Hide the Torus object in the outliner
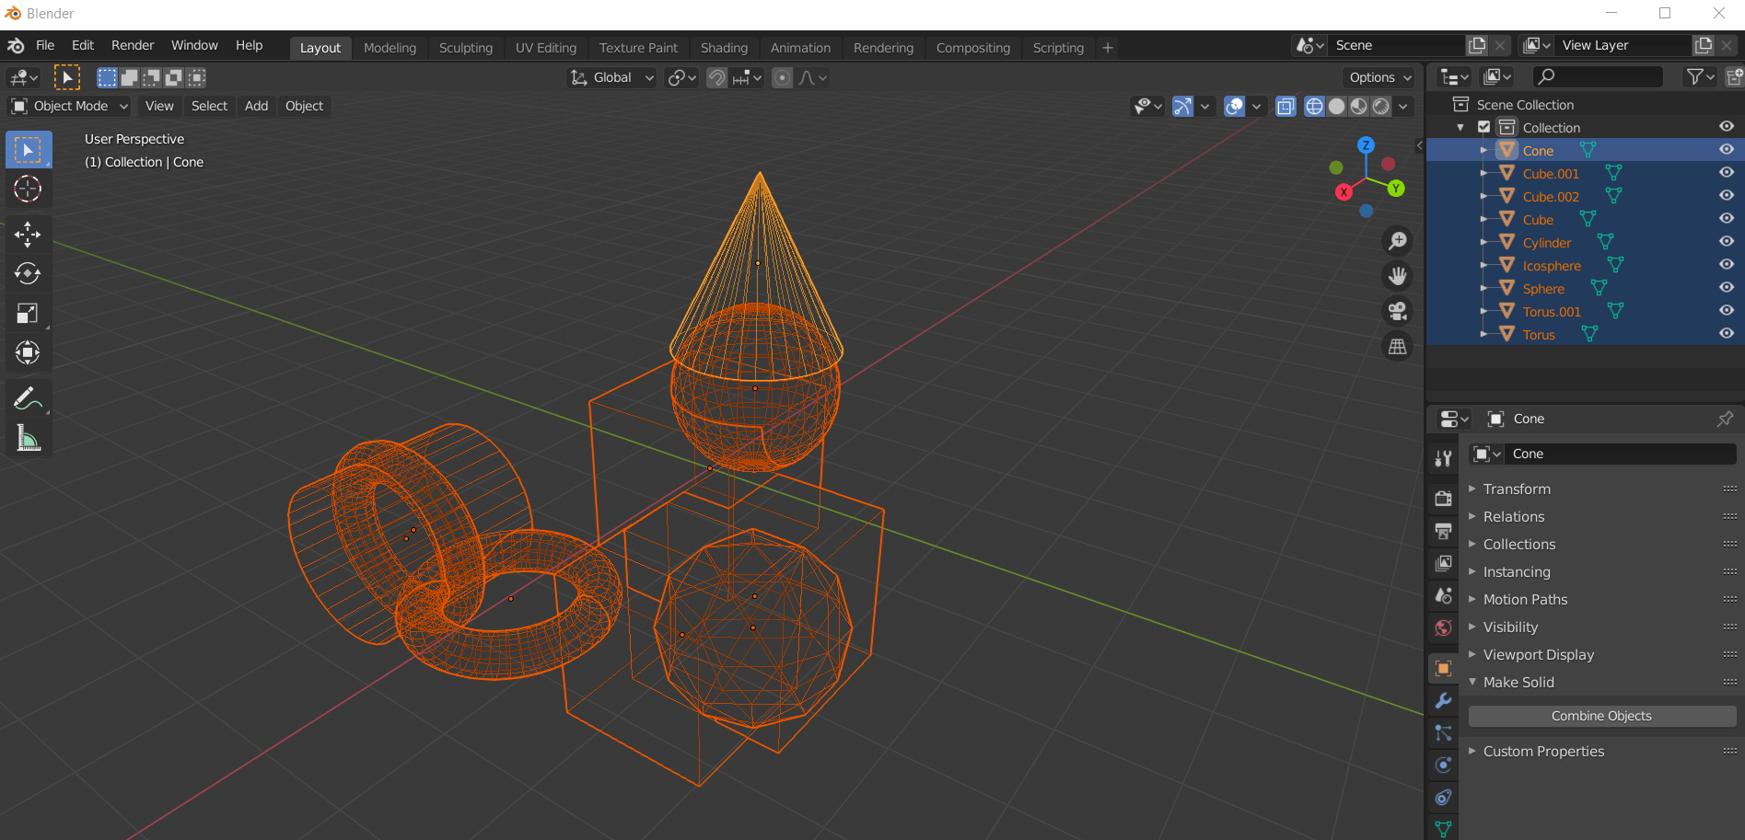 pyautogui.click(x=1727, y=333)
